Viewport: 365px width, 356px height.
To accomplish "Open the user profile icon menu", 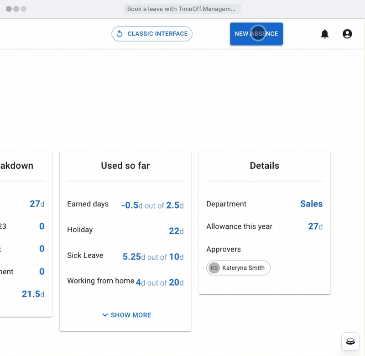I will [348, 34].
